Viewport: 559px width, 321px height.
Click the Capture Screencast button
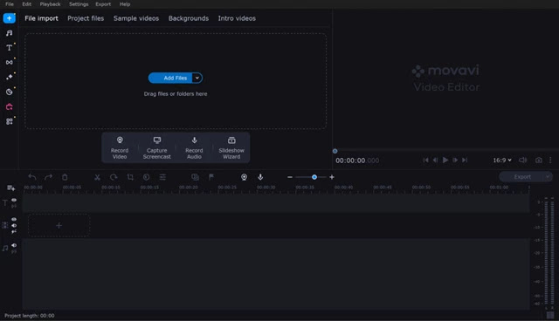point(157,147)
